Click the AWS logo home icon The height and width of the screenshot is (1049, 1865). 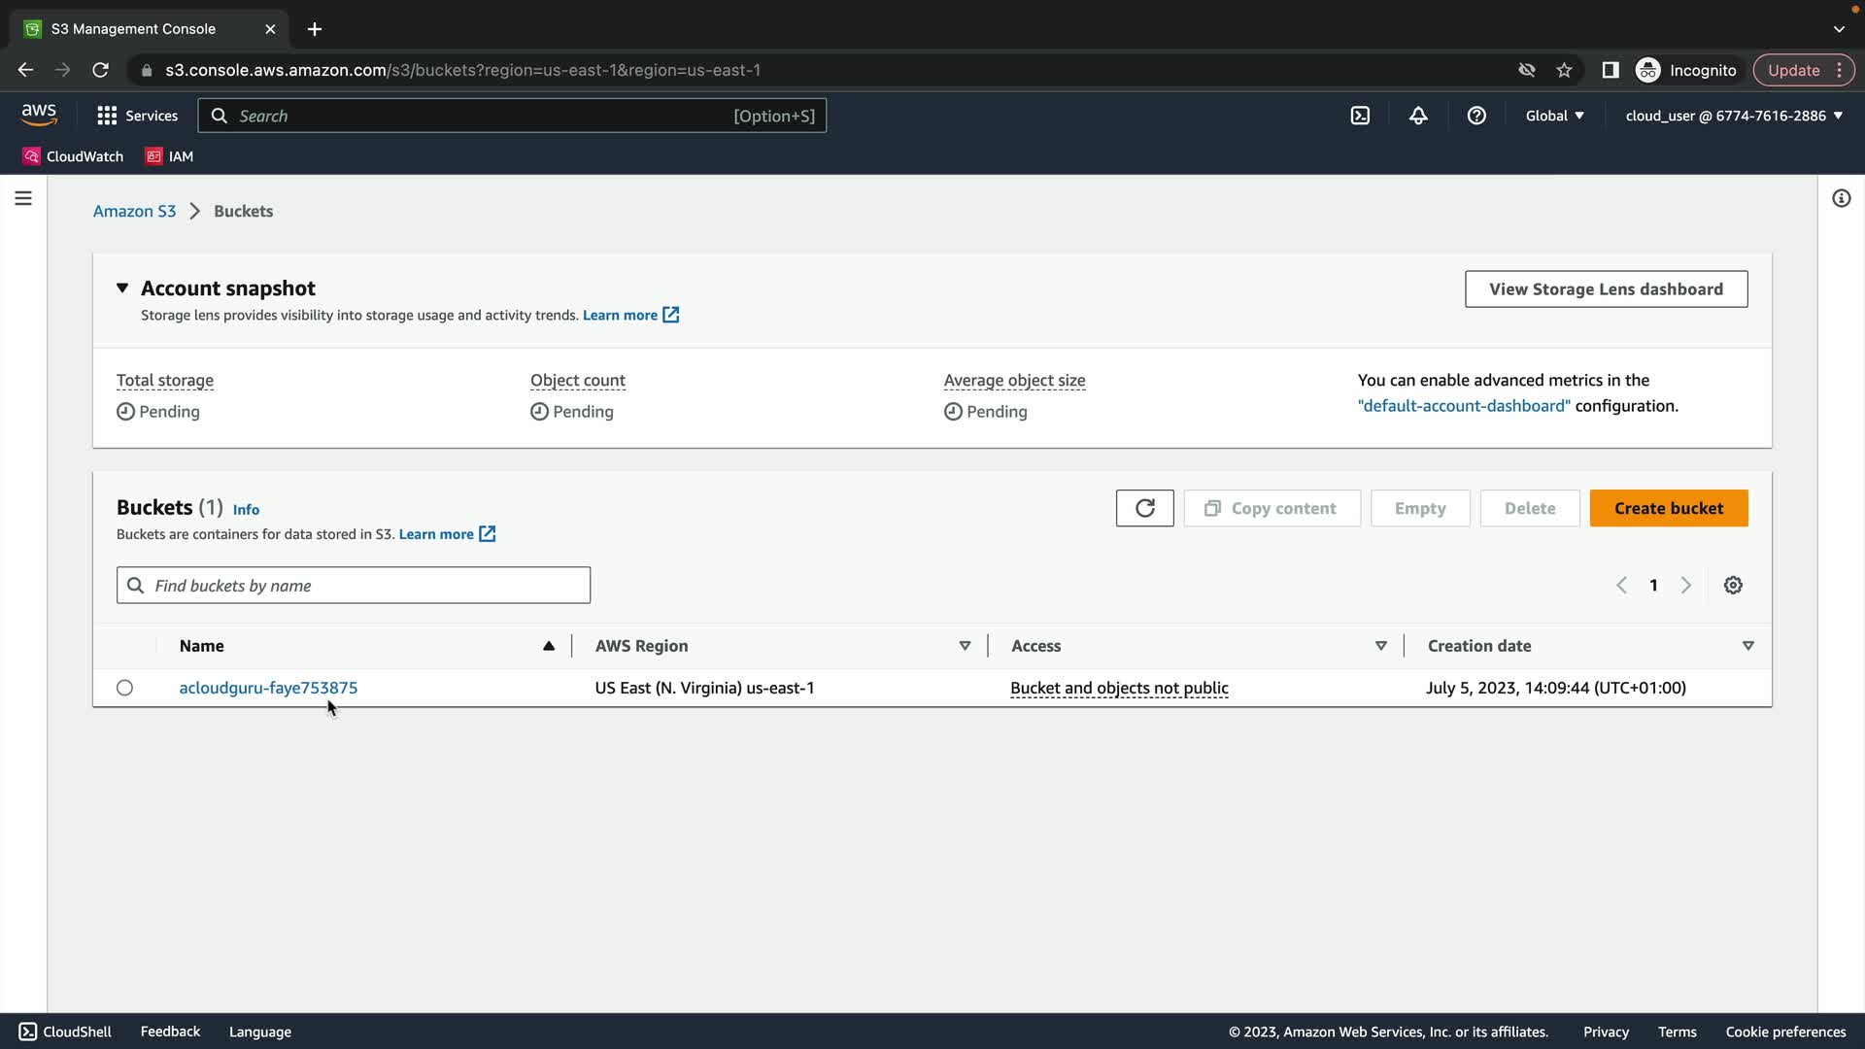pos(39,115)
